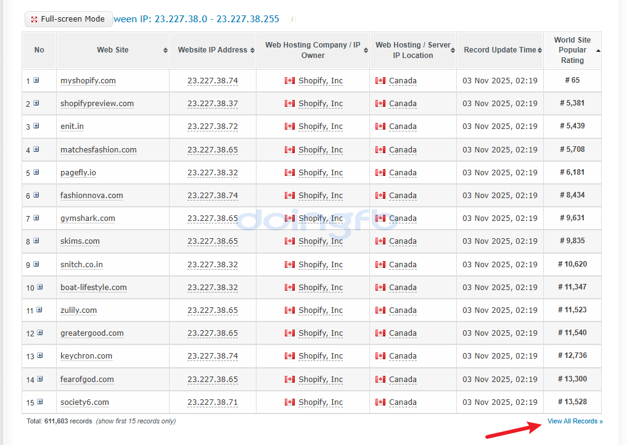
Task: Sort by Web Hosting Company column arrows
Action: (x=366, y=51)
